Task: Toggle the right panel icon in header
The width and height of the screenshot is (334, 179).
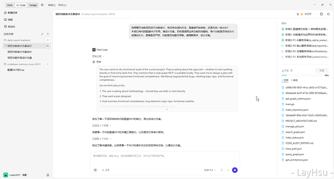Action: [x=329, y=14]
